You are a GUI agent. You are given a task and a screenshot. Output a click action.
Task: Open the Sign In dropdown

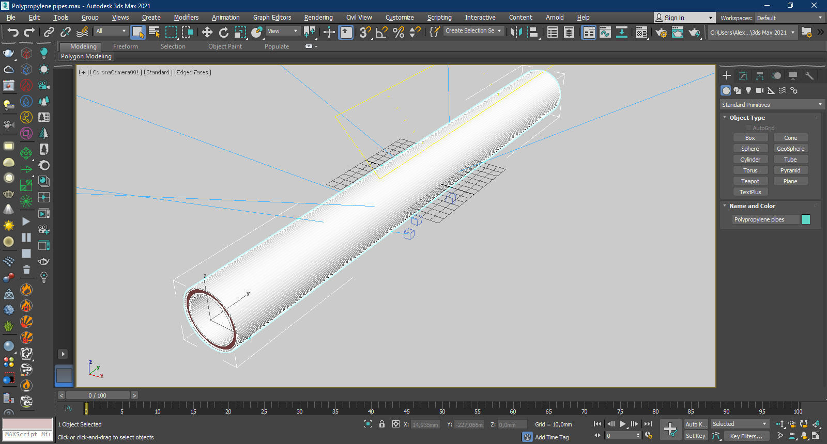click(x=684, y=18)
